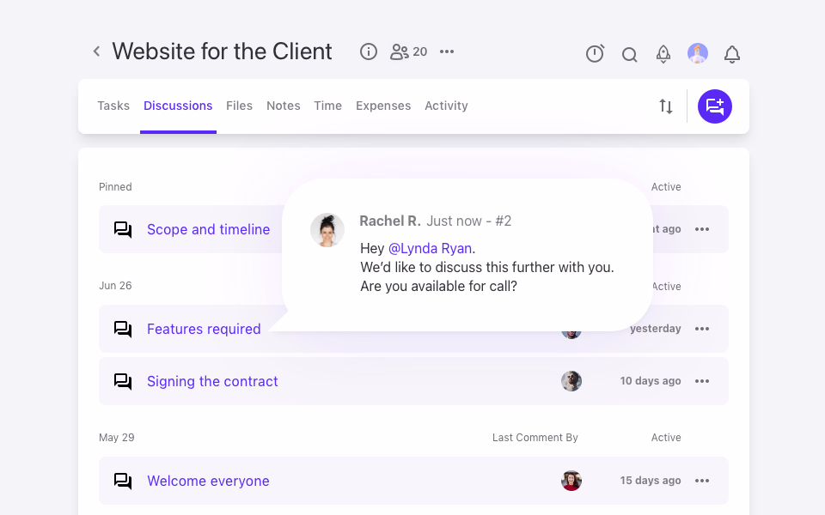This screenshot has width=825, height=515.
Task: Sort discussions with the arrows icon
Action: click(665, 106)
